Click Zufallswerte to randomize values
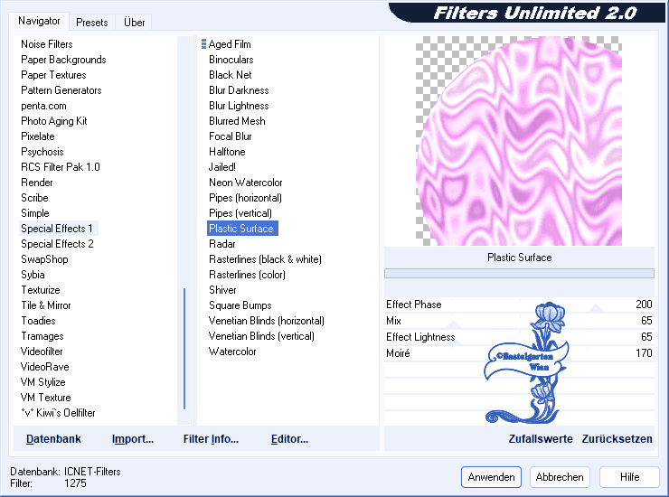The width and height of the screenshot is (669, 497). tap(540, 439)
